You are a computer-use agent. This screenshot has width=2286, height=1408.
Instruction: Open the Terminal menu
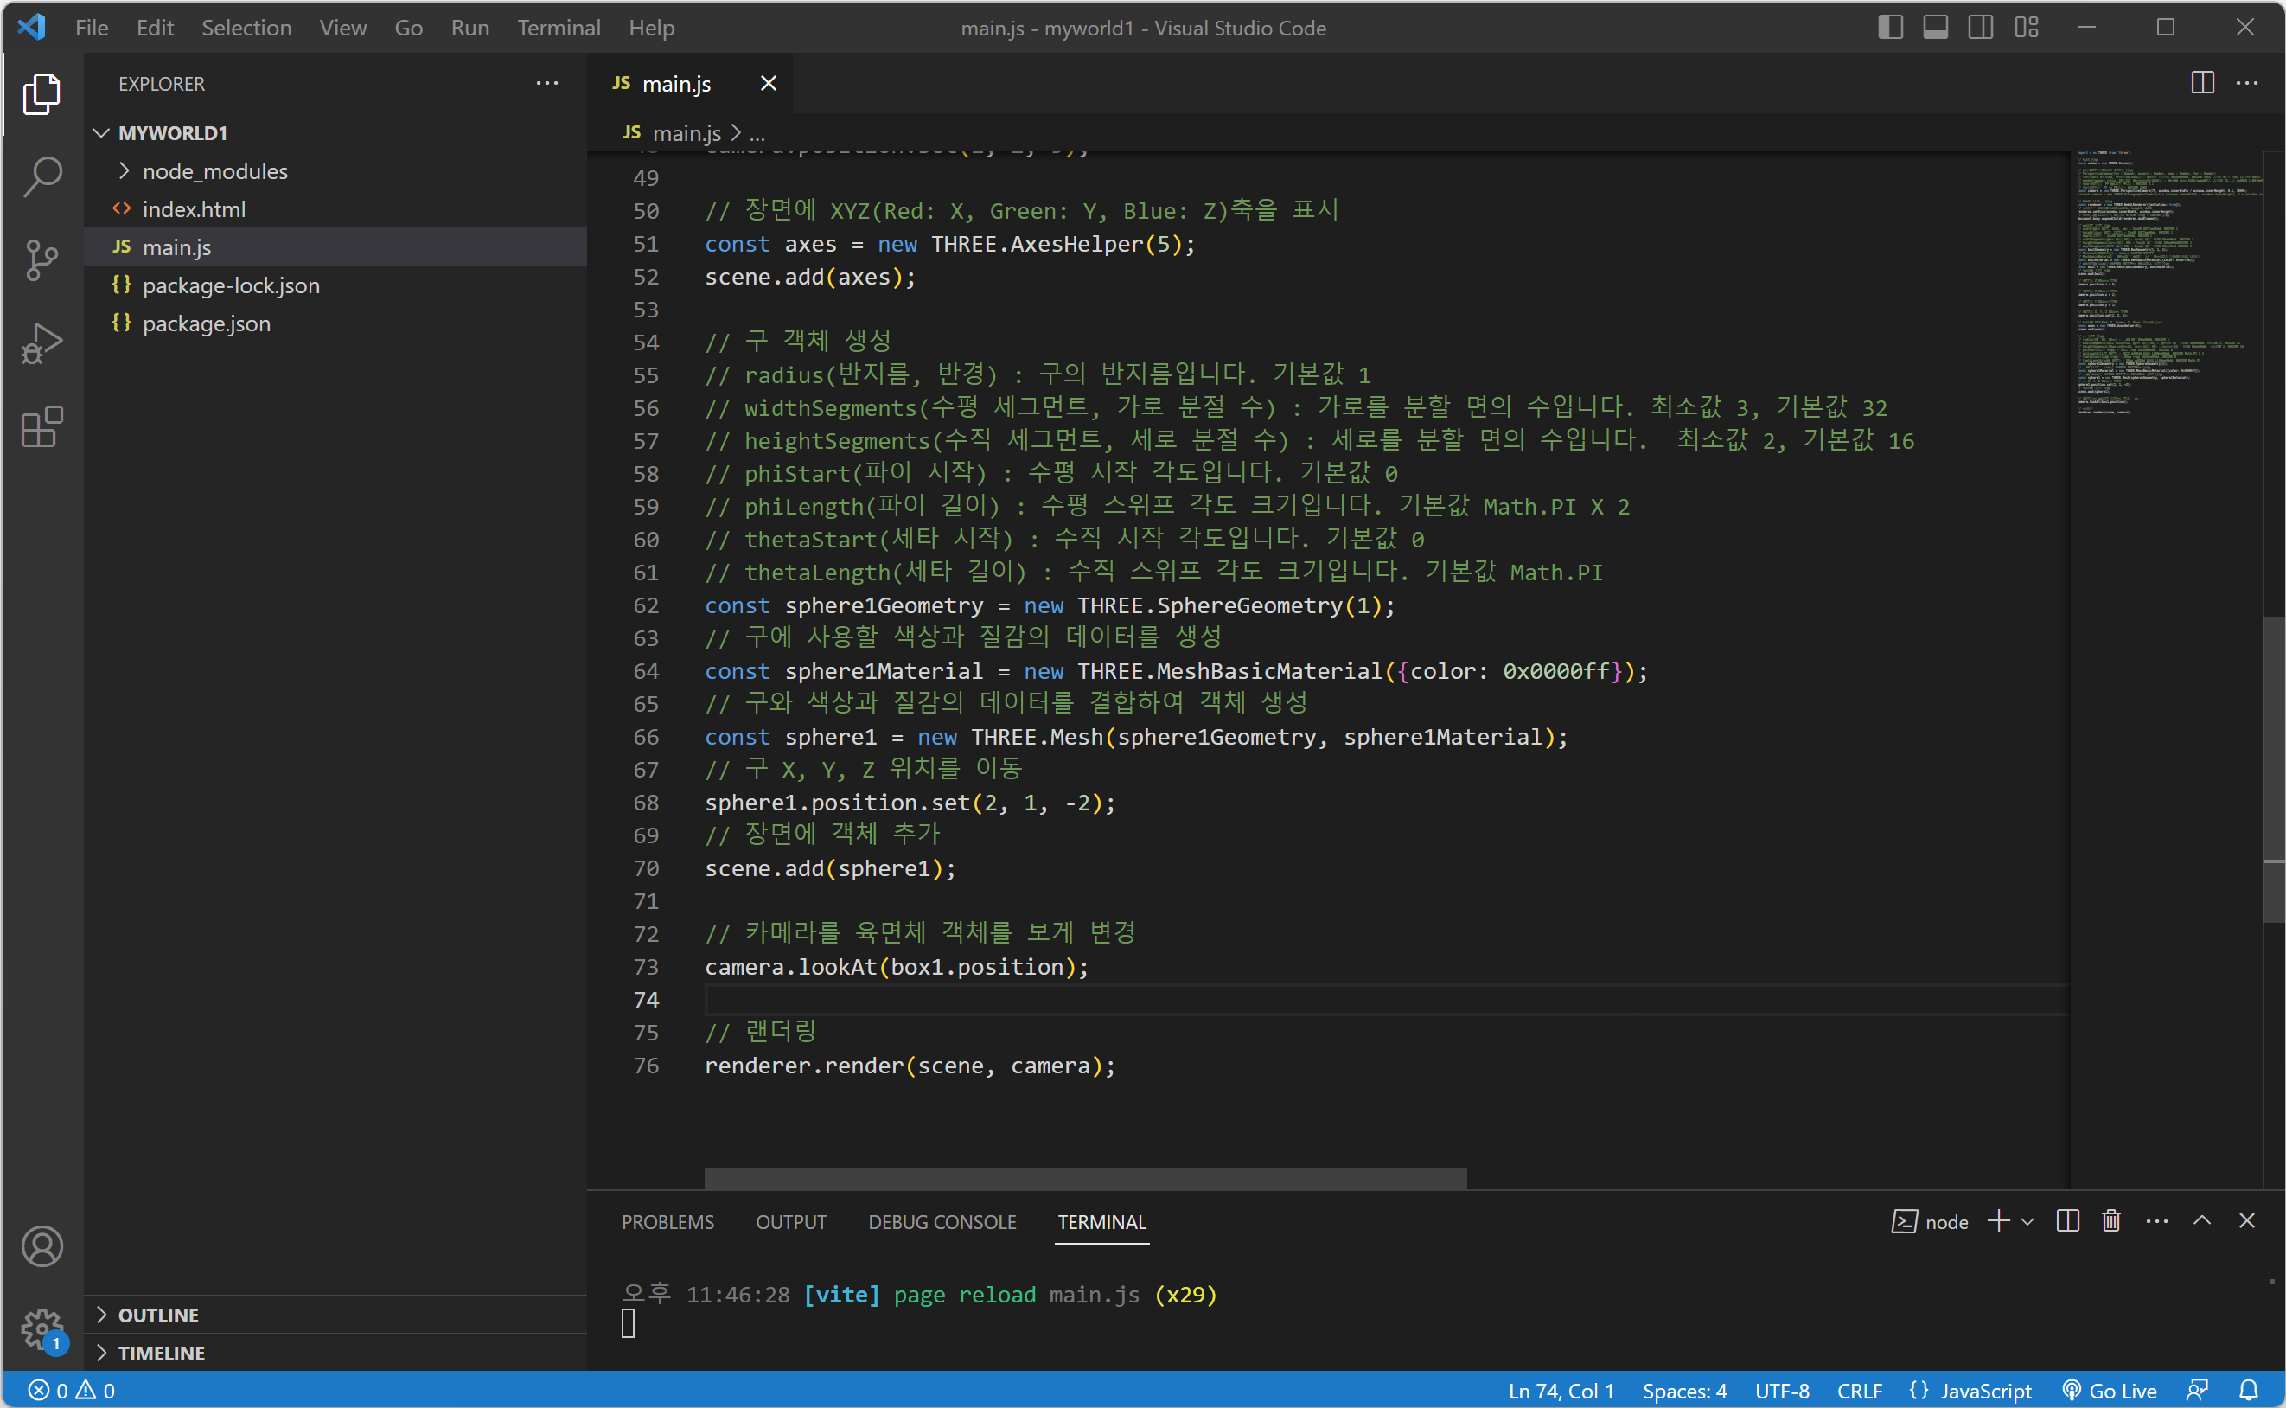tap(559, 28)
